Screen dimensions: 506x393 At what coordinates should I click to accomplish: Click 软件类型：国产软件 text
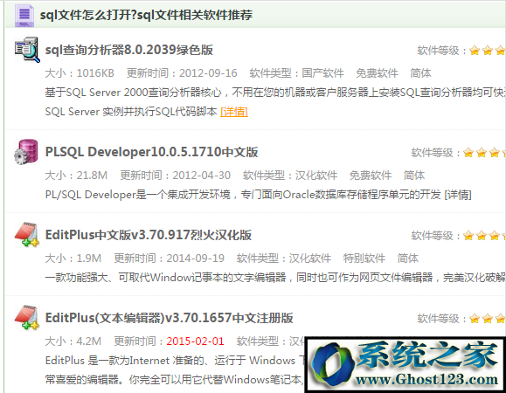(296, 73)
